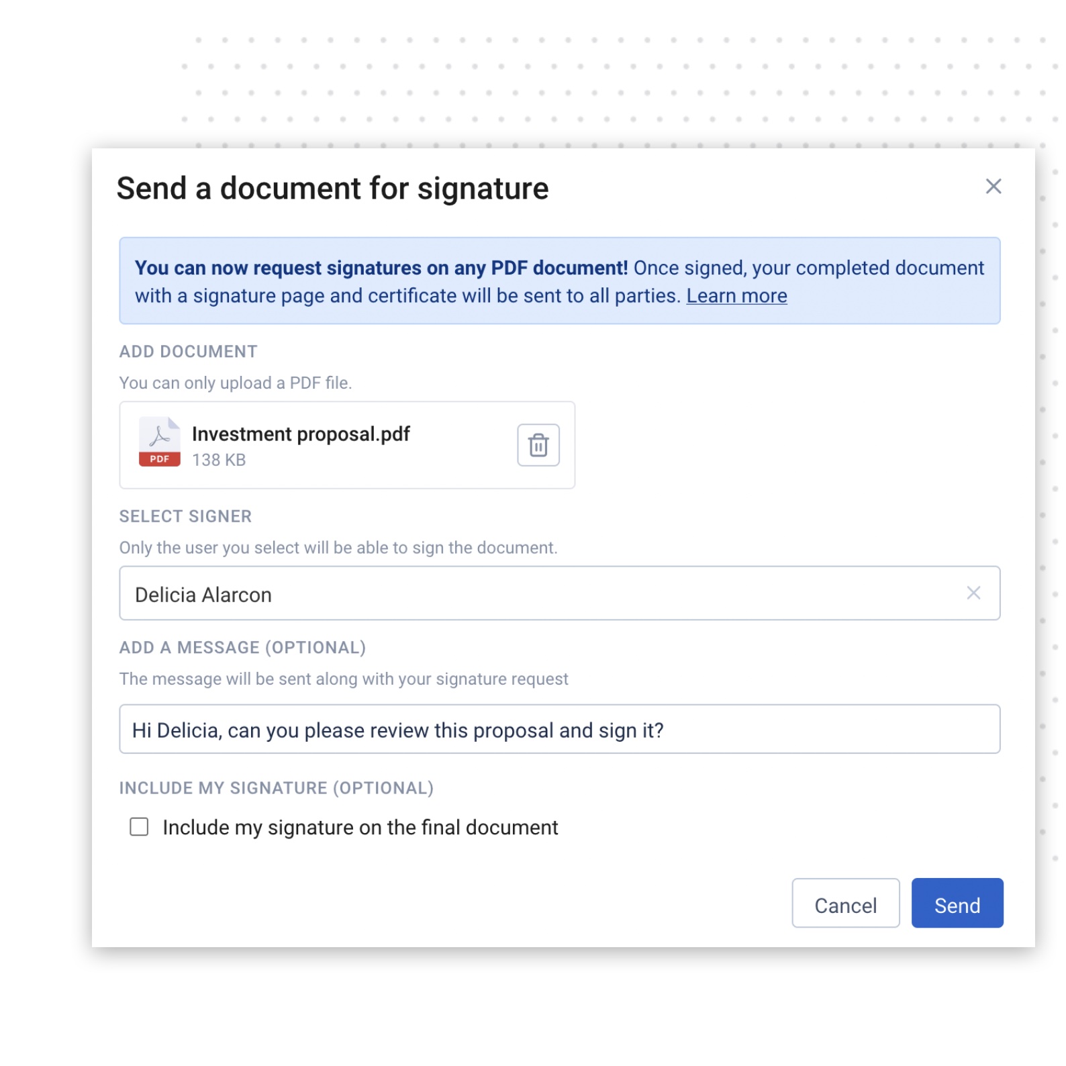Click the ADD DOCUMENT section heading

point(188,352)
